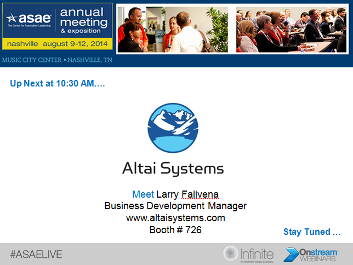Click the photo of attendees chatting
353x265 pixels.
click(173, 29)
